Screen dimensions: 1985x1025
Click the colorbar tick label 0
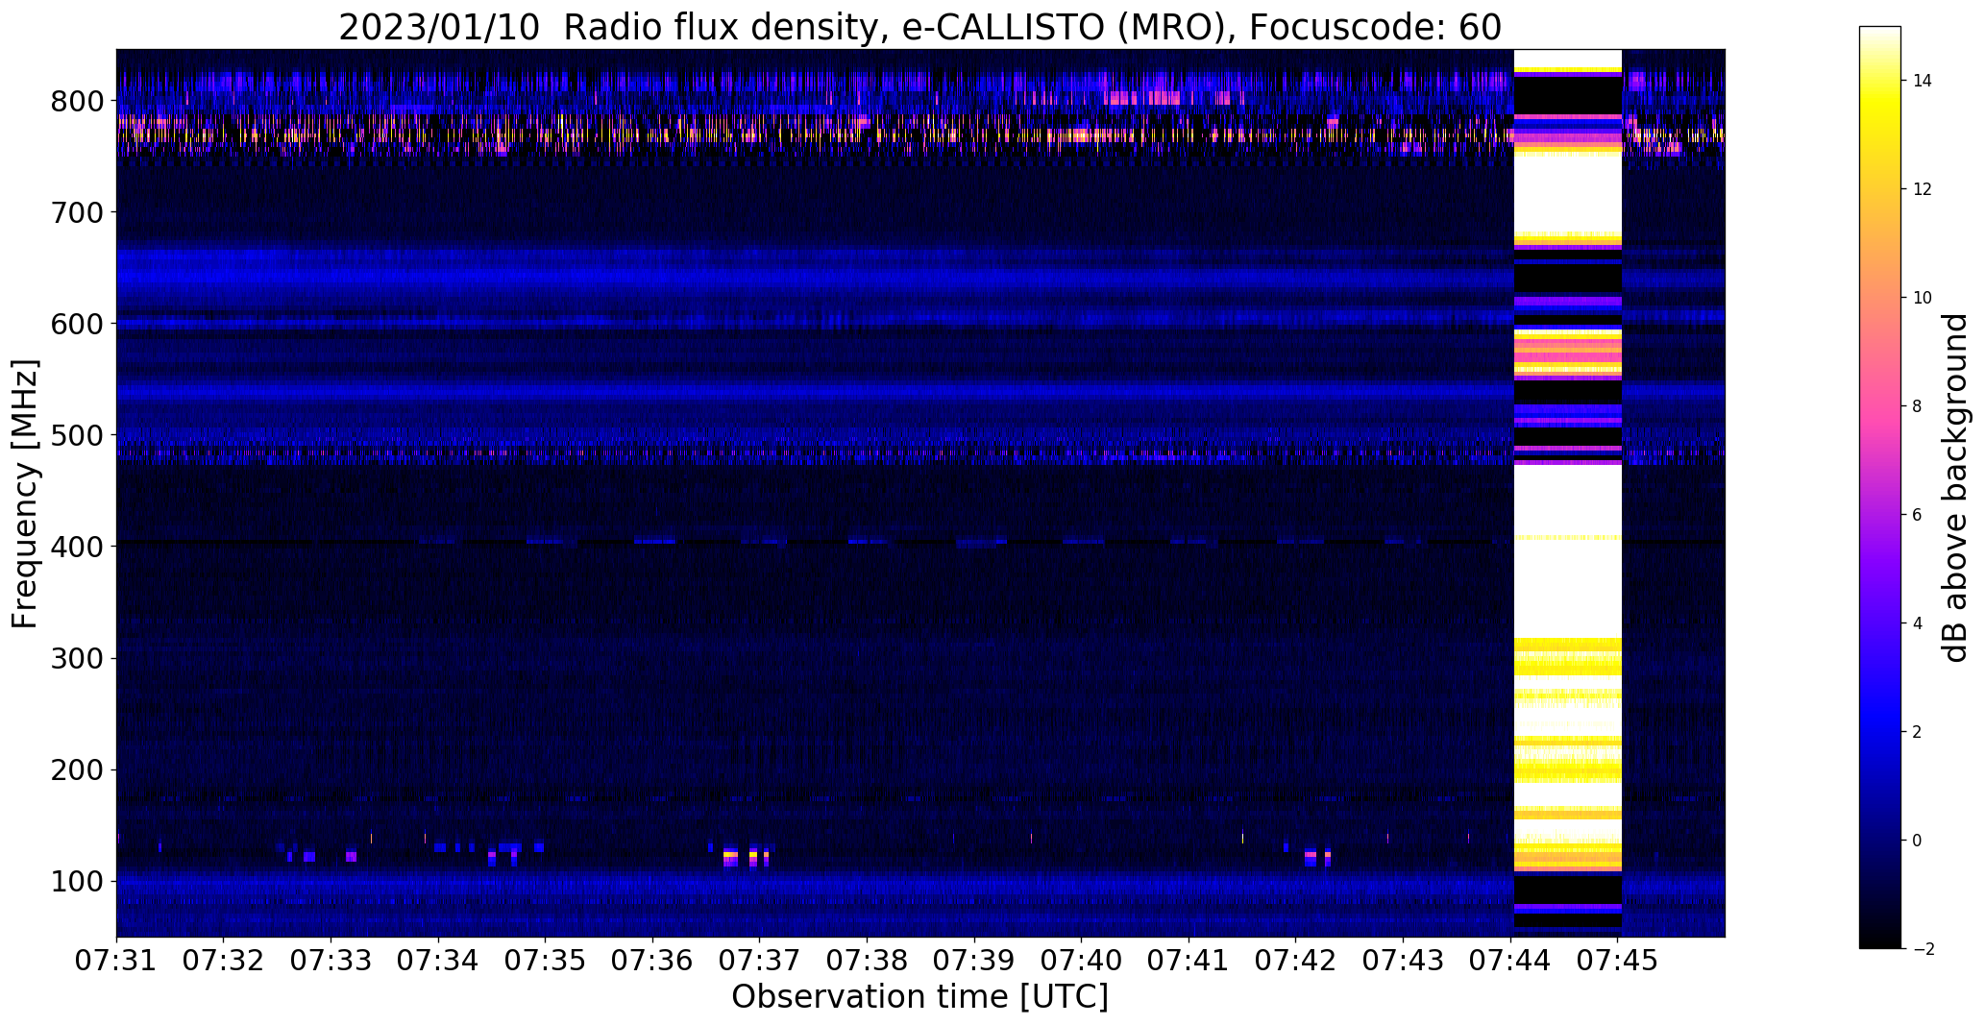pos(1917,841)
